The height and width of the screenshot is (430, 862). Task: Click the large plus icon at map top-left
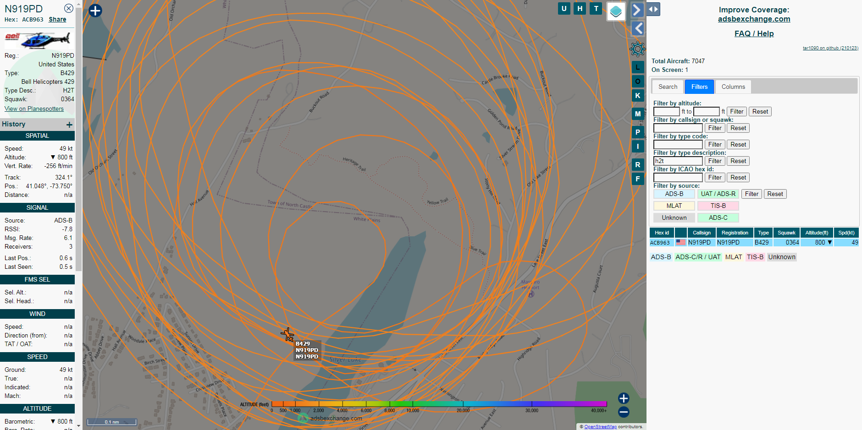(x=95, y=11)
